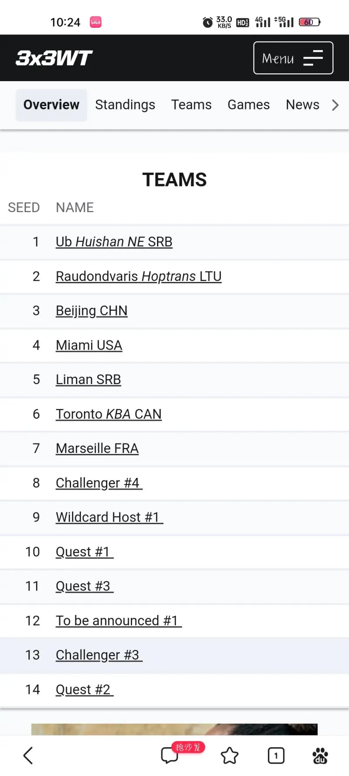Screen dimensions: 349x776
Task: Open Ub Huishan NE SRB team link
Action: click(114, 242)
